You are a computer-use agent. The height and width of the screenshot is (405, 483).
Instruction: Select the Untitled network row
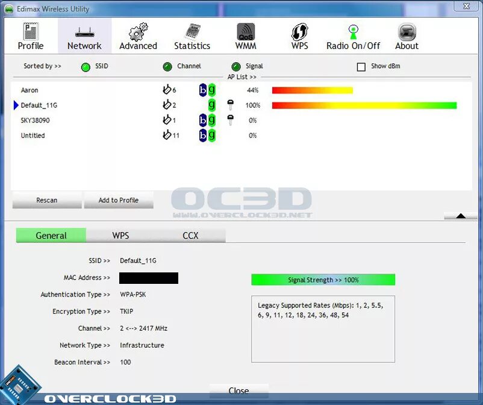point(241,136)
